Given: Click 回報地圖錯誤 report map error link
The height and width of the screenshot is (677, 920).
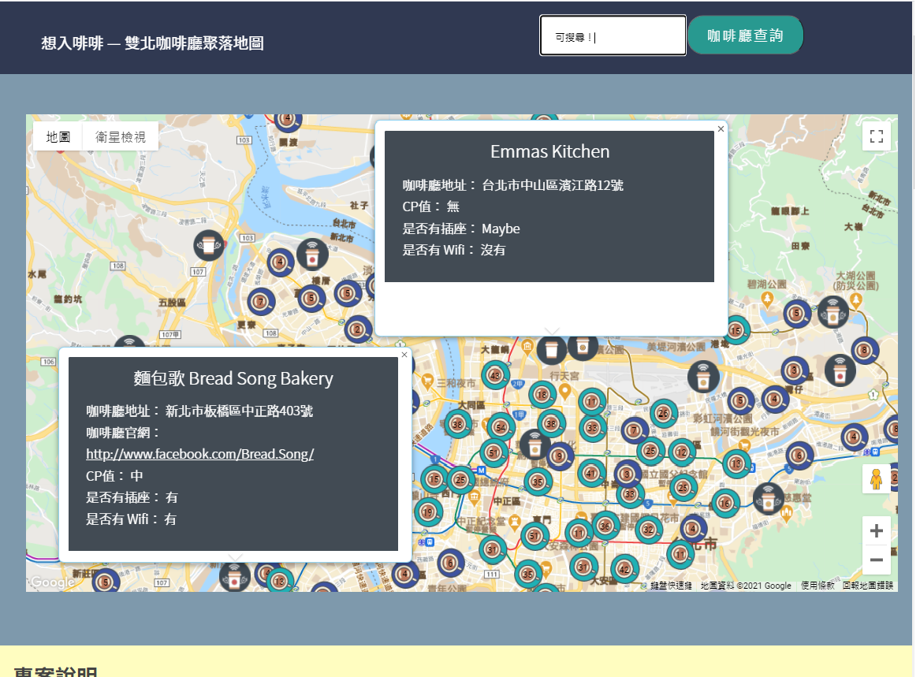Looking at the screenshot, I should [868, 586].
